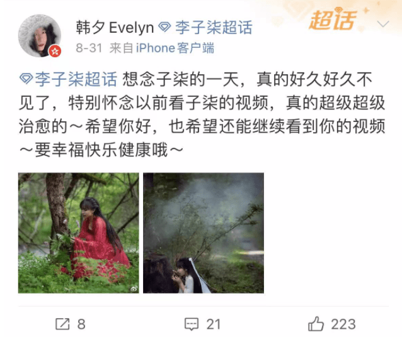Tap the 8-31 post date

89,48
